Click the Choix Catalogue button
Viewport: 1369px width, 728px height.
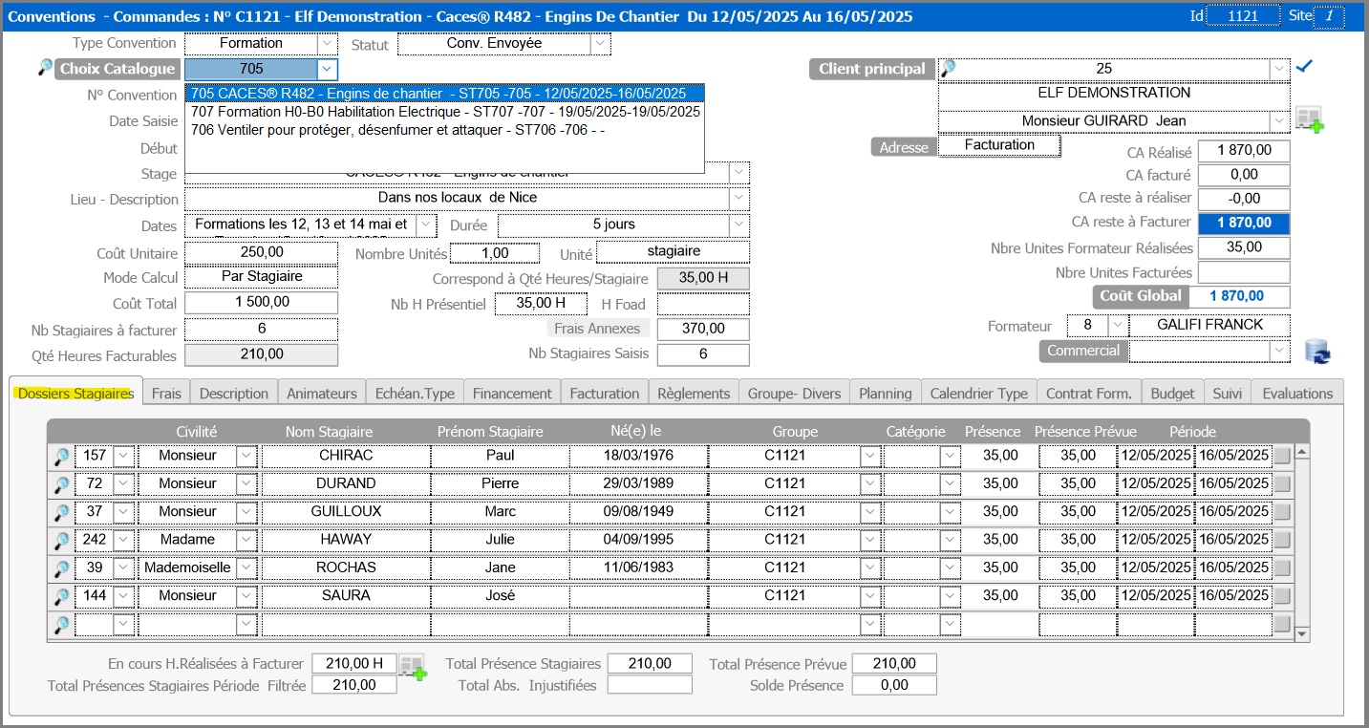coord(118,68)
